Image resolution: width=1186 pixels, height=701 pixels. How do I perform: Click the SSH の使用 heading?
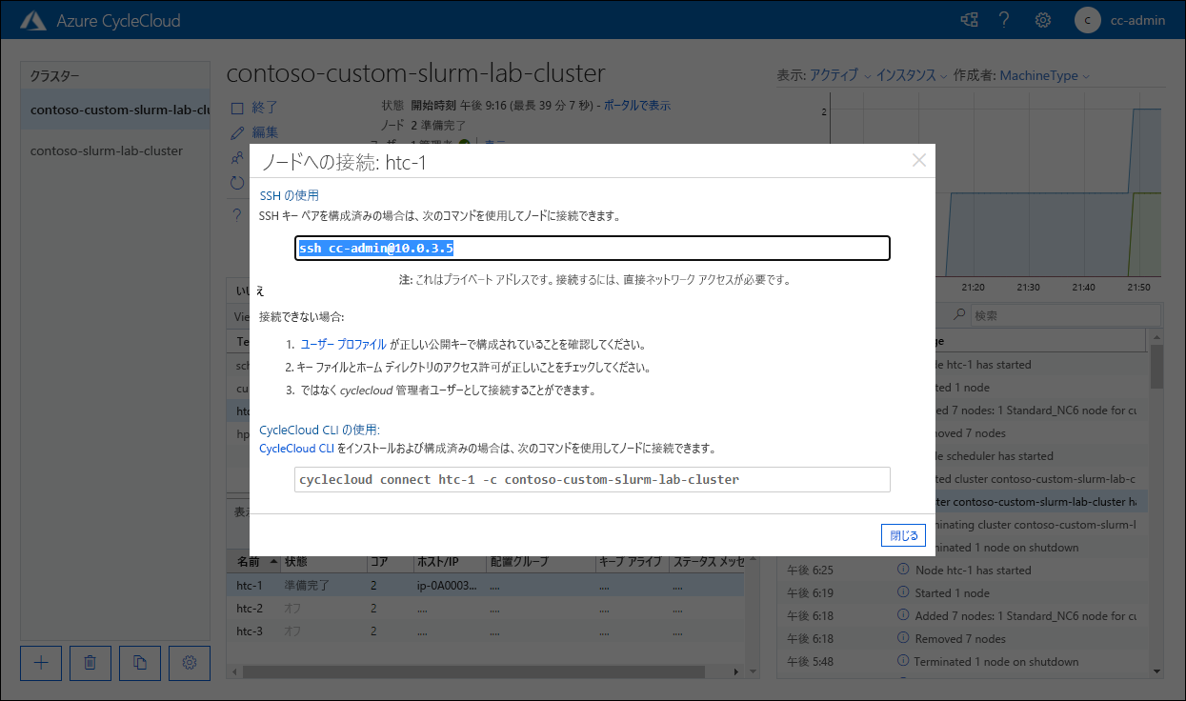(289, 195)
